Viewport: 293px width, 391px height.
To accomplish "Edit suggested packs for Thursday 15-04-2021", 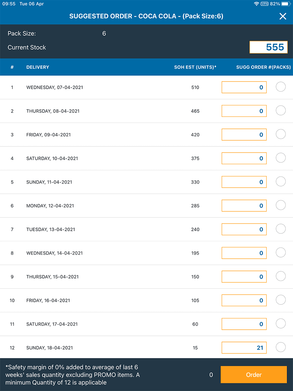I will [244, 277].
